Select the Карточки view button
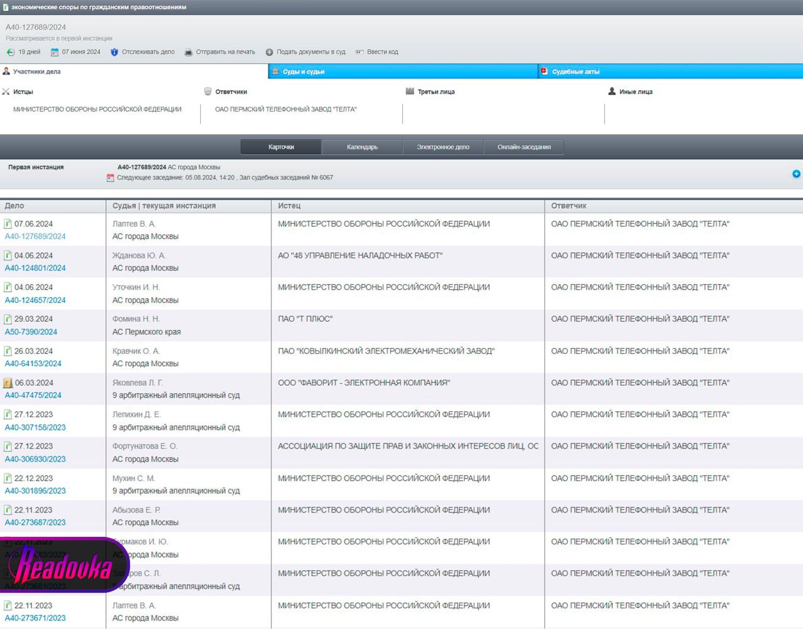803x631 pixels. [x=281, y=147]
